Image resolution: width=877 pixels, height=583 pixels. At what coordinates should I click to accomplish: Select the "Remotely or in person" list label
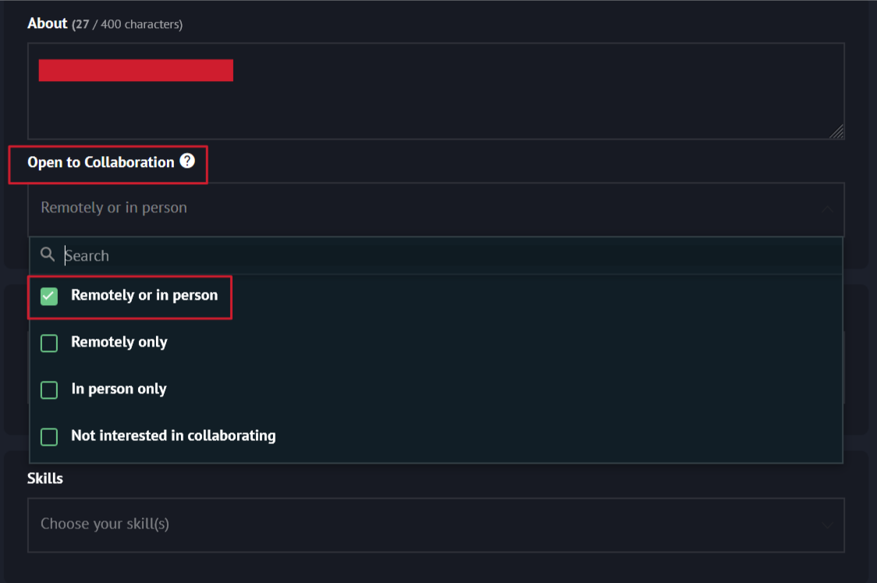pyautogui.click(x=144, y=296)
